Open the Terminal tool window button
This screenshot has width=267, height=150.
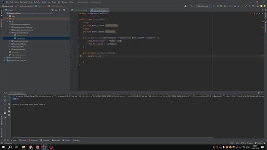tap(45, 140)
